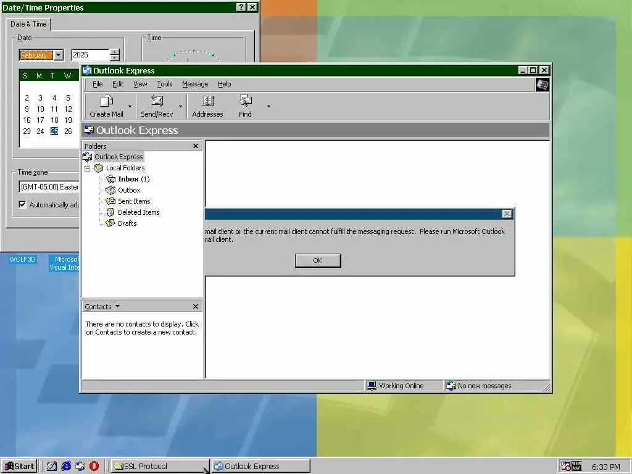632x474 pixels.
Task: Open the Addresses book icon
Action: 207,101
